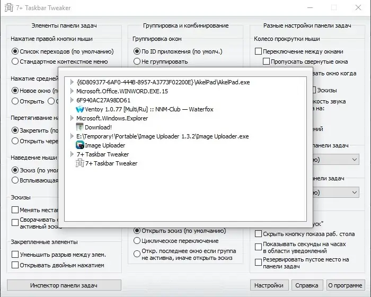Tick 'Резервировать пустое место' checkbox

tap(258, 262)
